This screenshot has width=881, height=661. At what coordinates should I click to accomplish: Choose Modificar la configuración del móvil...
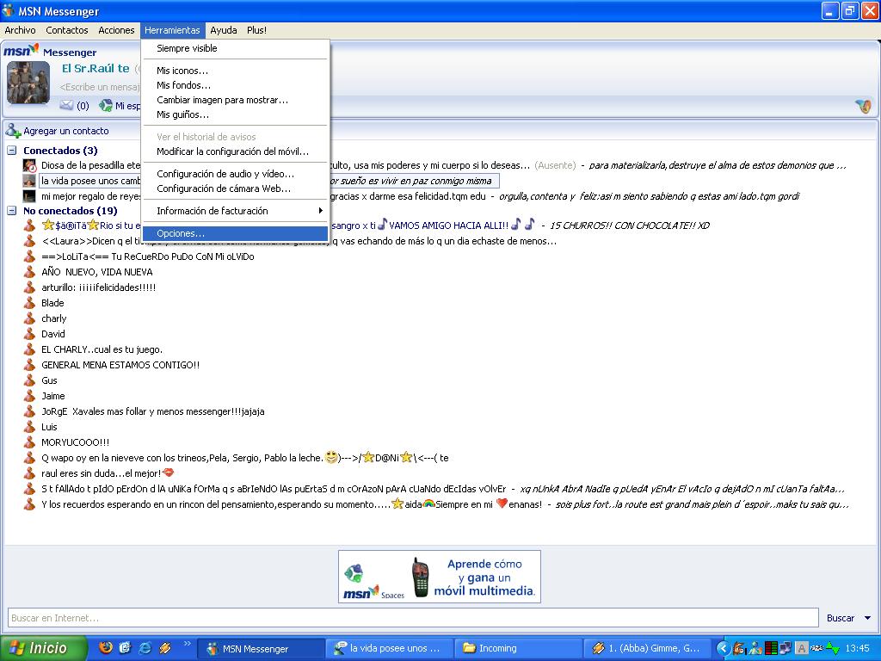(235, 151)
